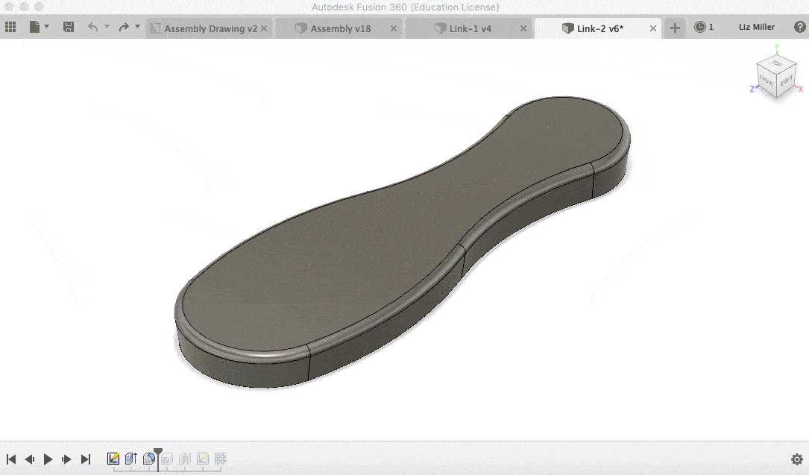Open the File menu icon
The width and height of the screenshot is (809, 475).
click(34, 26)
